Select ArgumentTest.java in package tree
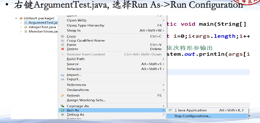 (x=43, y=23)
